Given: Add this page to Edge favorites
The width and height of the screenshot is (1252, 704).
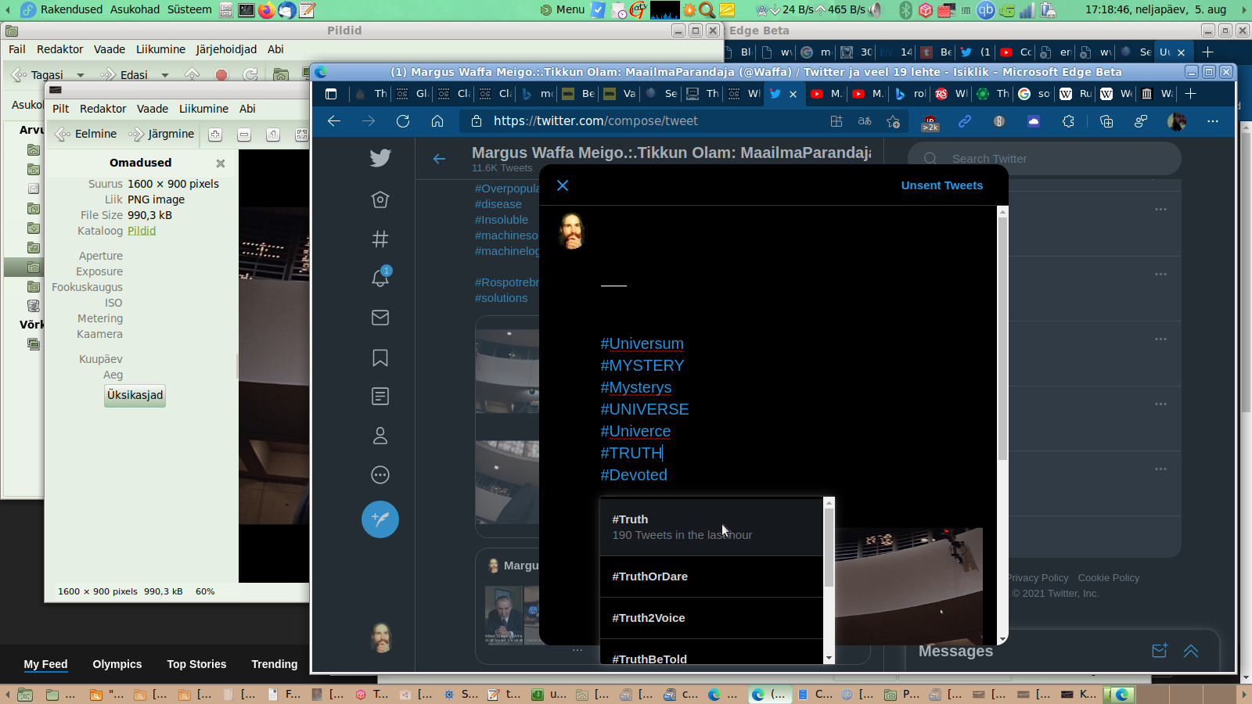Looking at the screenshot, I should click(893, 121).
